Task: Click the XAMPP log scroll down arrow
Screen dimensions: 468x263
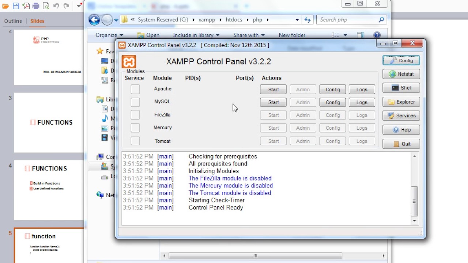Action: pos(414,221)
